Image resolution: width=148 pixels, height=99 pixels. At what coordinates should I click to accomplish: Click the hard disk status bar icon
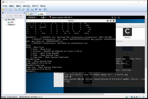point(126,97)
